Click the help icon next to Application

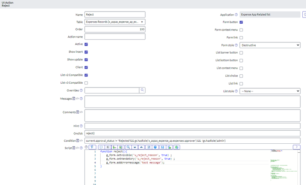(236, 15)
